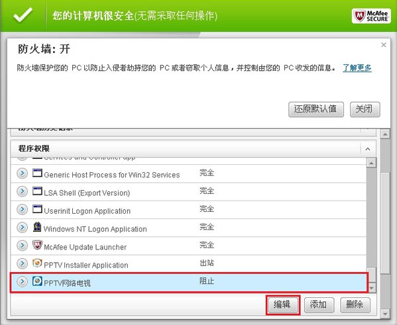Viewport: 397px width, 325px height.
Task: Click the LSA Shell program icon
Action: [x=37, y=191]
